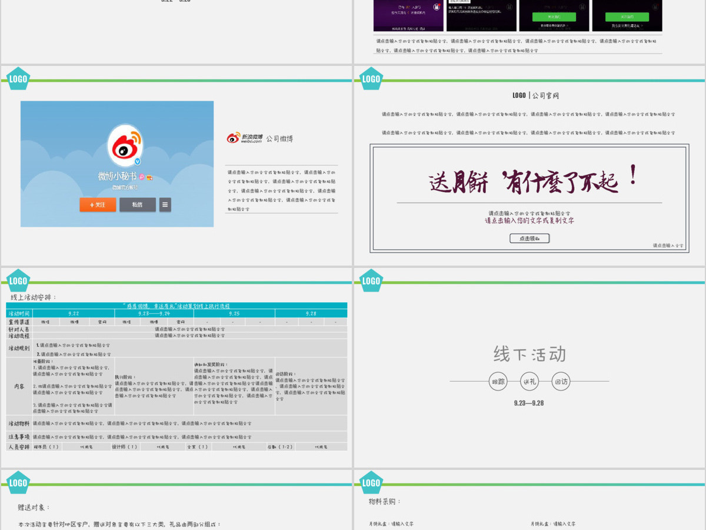Click the 活动物料 row label
Screen dimensions: 706x530
(x=19, y=423)
